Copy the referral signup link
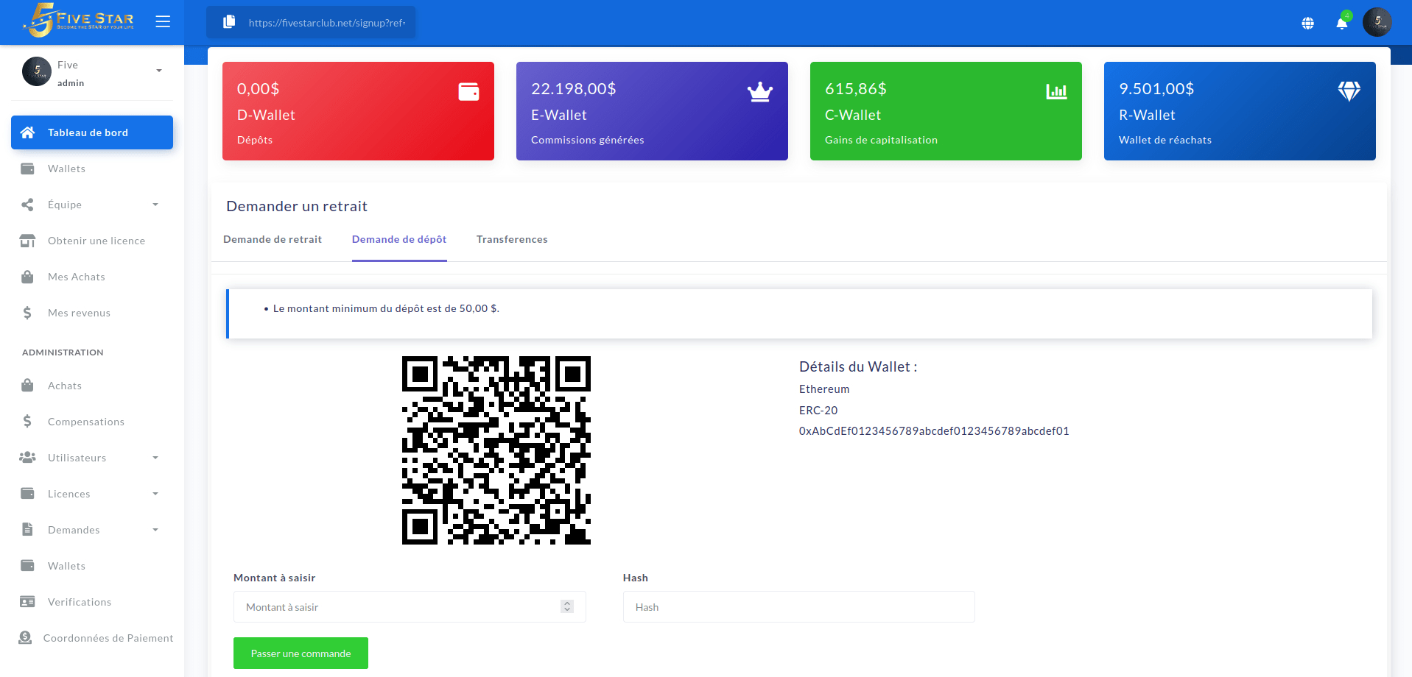 click(x=228, y=22)
